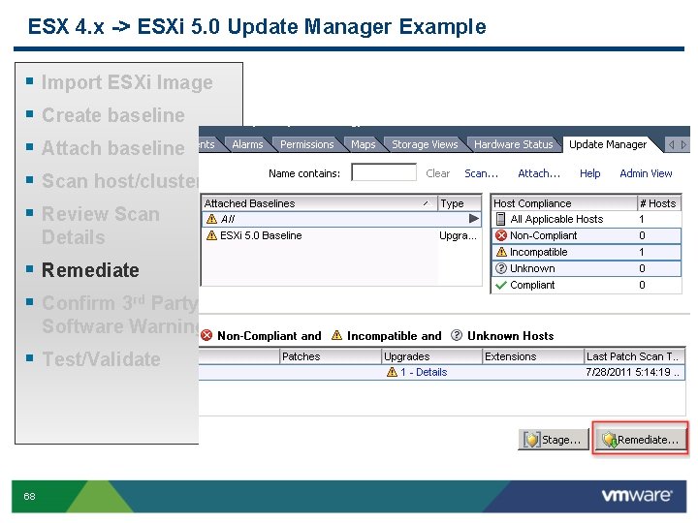The width and height of the screenshot is (698, 523).
Task: Click question icon in Unknown Hosts heading
Action: 457,335
